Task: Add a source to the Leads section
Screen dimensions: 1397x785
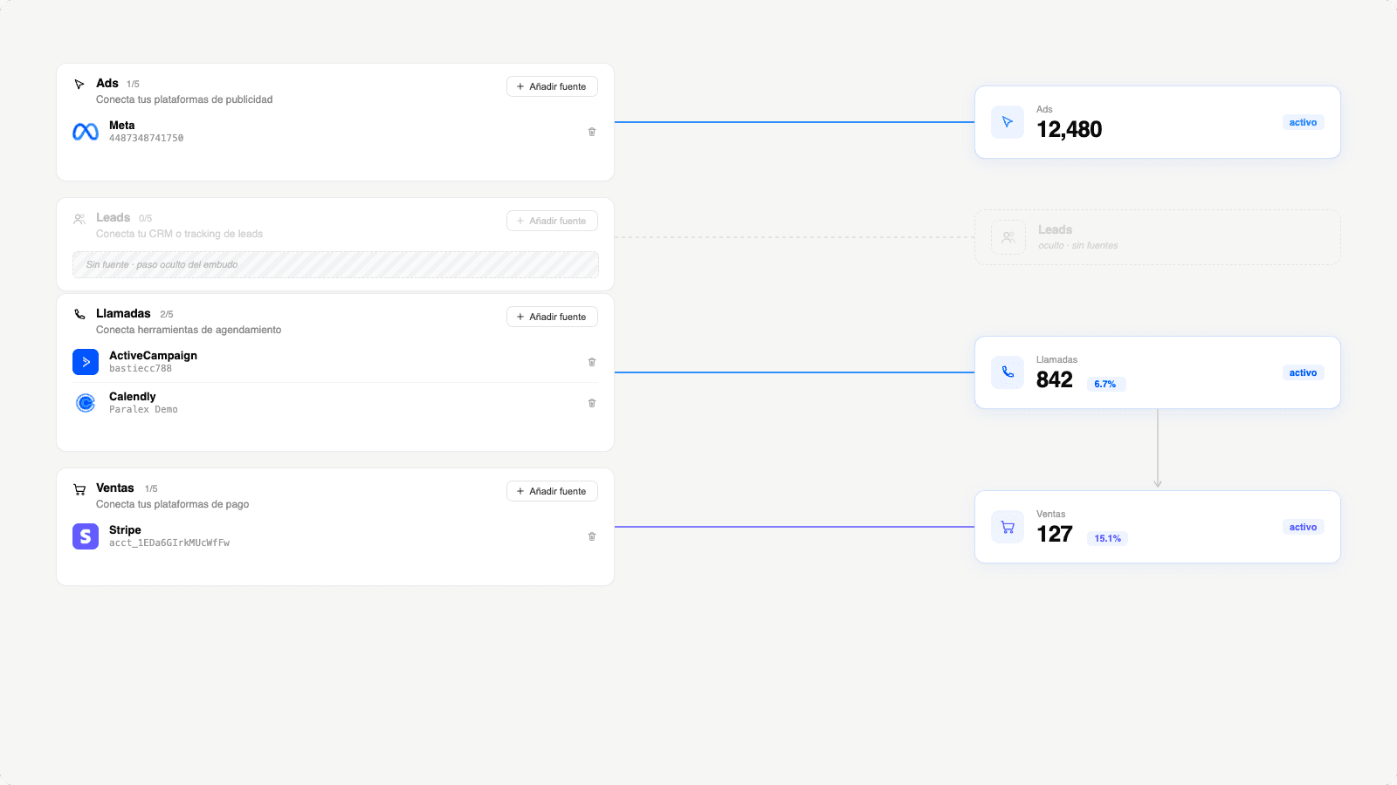Action: coord(552,221)
